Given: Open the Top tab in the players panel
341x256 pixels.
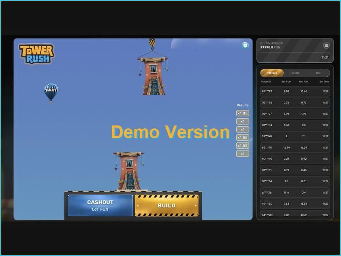Looking at the screenshot, I should click(x=319, y=73).
